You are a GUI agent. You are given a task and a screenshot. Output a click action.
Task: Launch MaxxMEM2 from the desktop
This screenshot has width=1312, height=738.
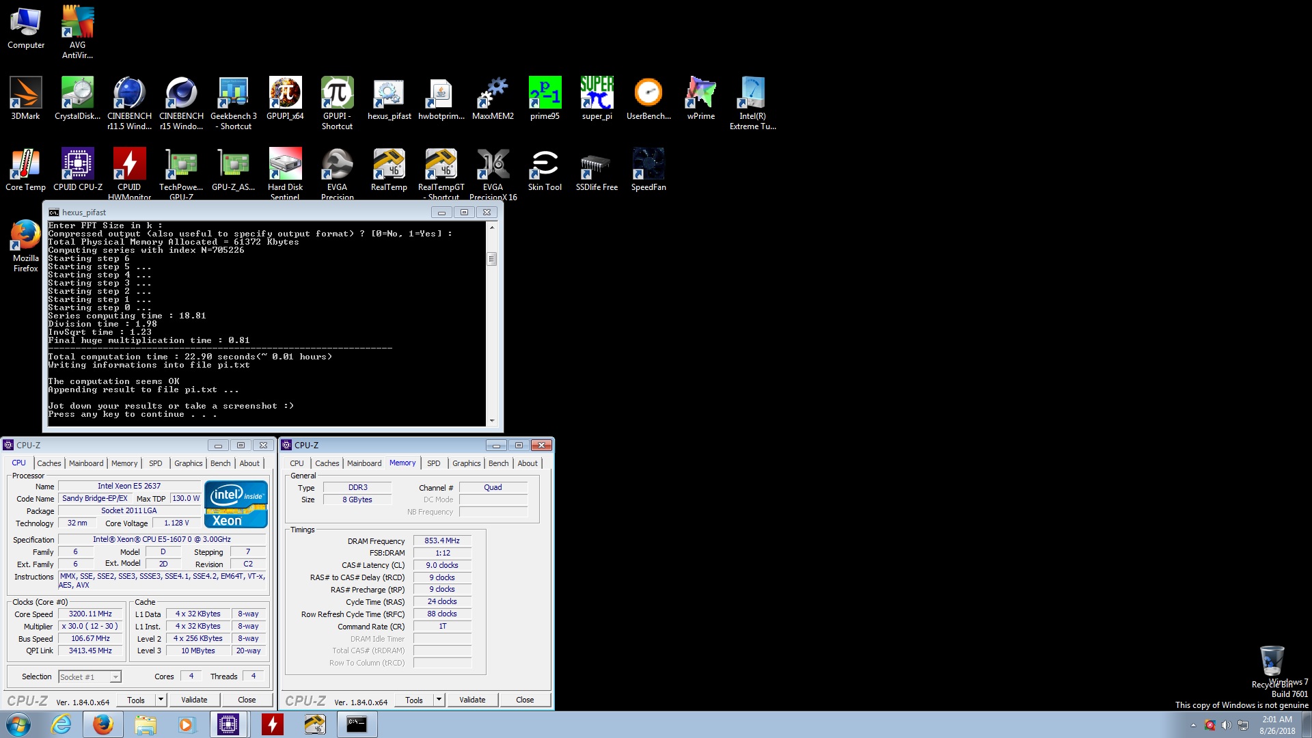tap(493, 98)
